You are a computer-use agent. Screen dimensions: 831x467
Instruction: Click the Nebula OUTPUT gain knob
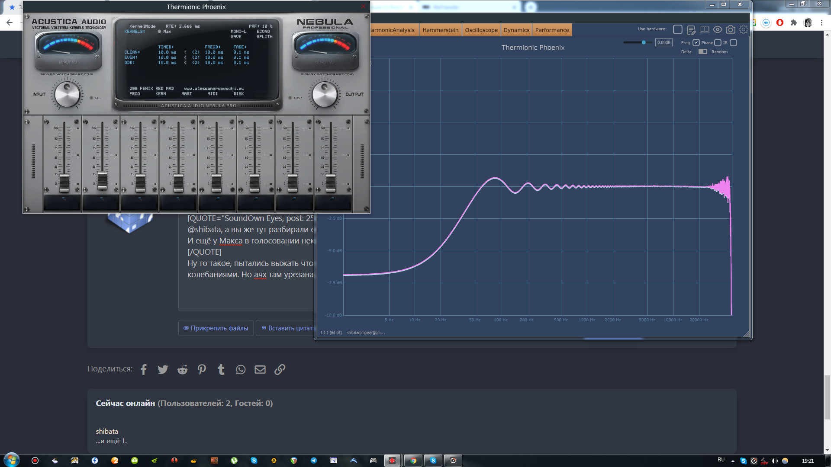[325, 94]
